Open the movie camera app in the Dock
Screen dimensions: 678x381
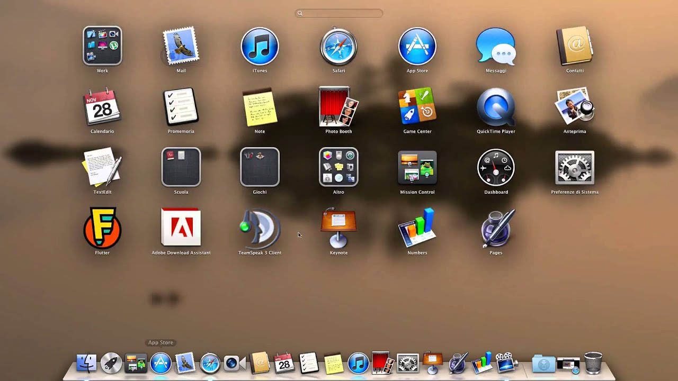[x=507, y=364]
